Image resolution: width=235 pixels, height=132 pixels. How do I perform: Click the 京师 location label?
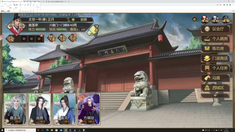[83, 20]
